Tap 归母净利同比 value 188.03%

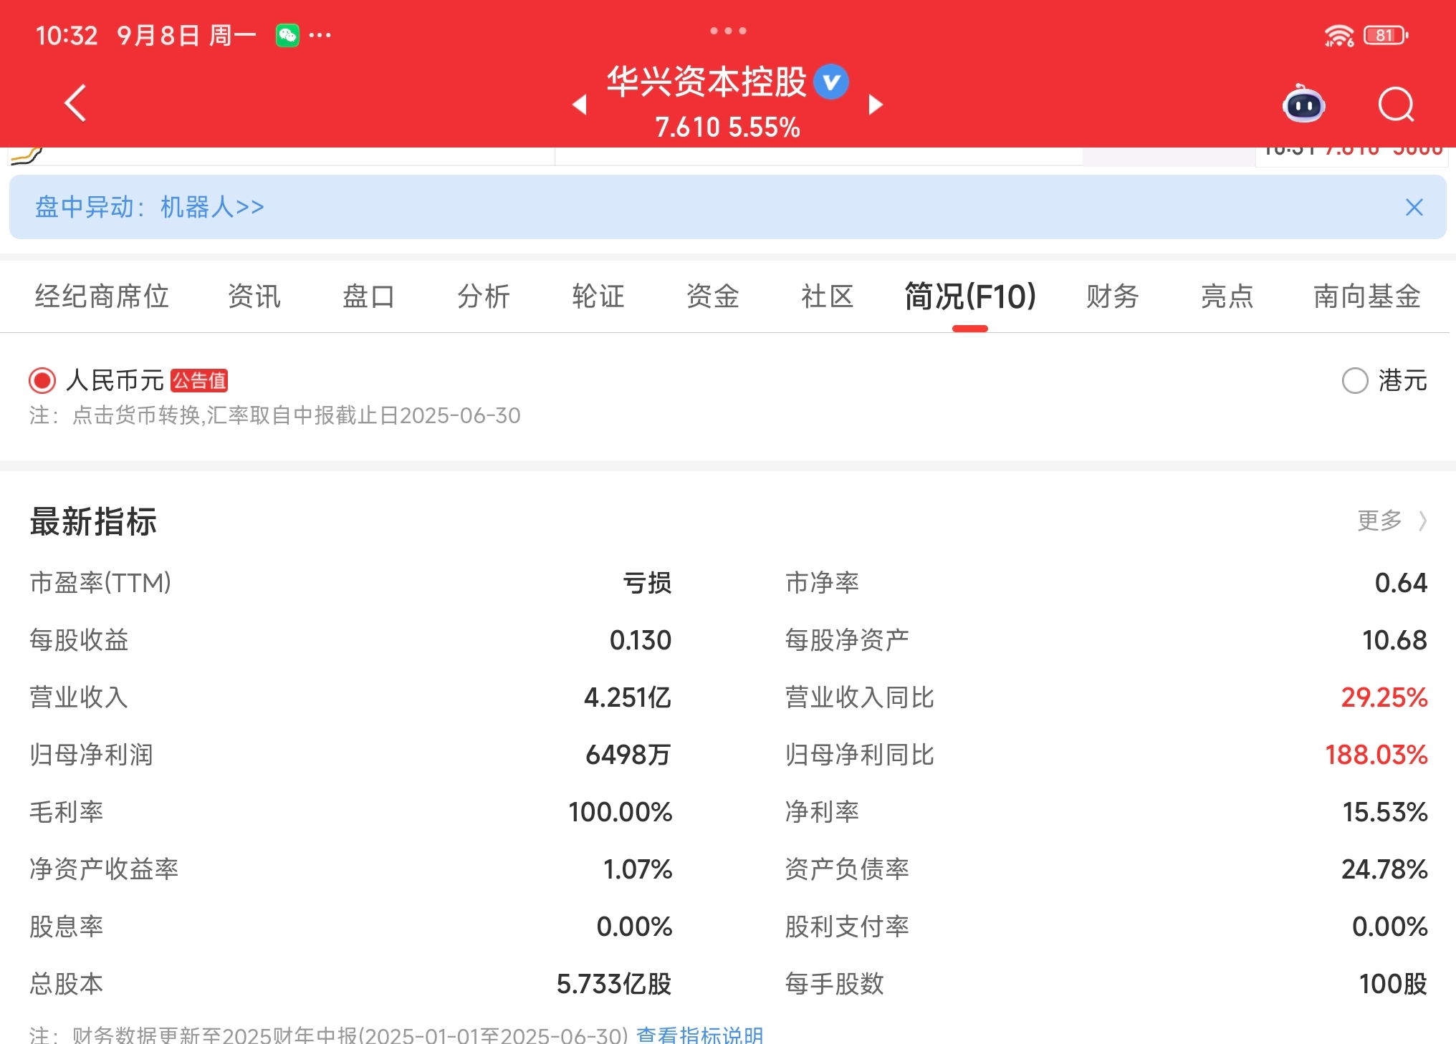[x=1376, y=755]
